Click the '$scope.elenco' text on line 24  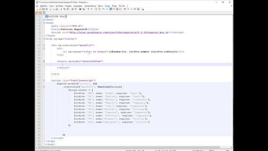[x=78, y=90]
